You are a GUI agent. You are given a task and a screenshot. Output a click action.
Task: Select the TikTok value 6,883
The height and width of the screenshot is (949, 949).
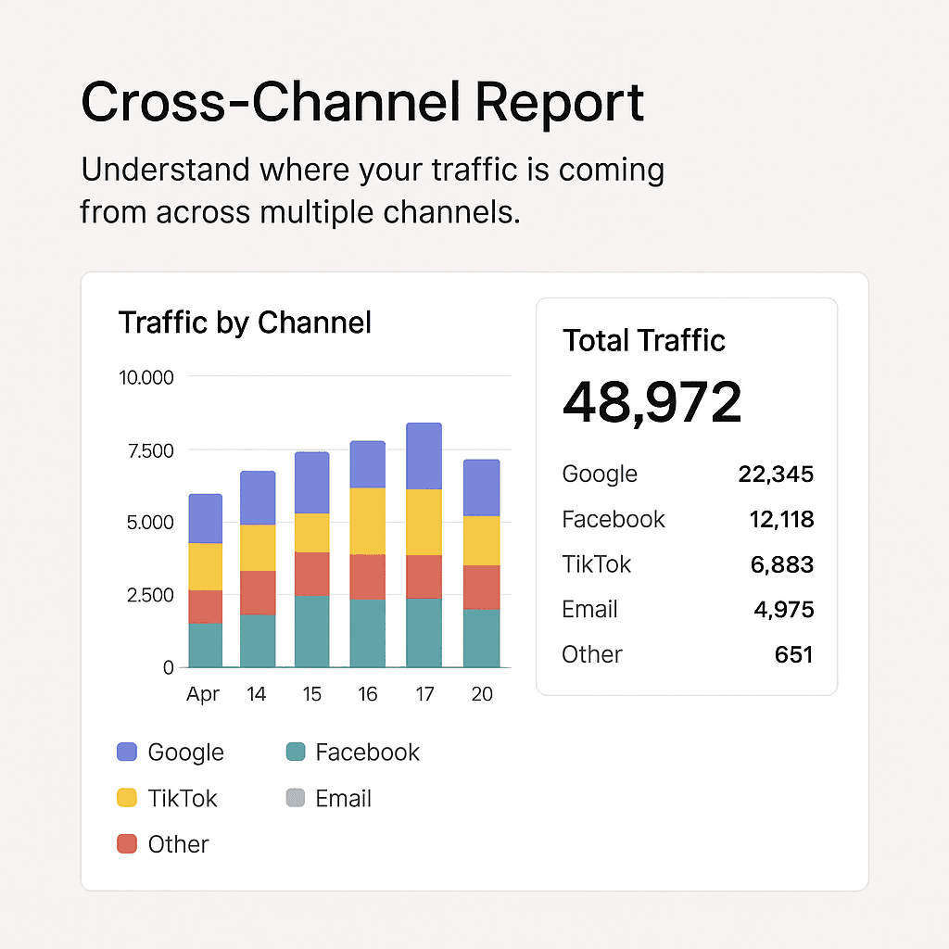click(x=783, y=564)
